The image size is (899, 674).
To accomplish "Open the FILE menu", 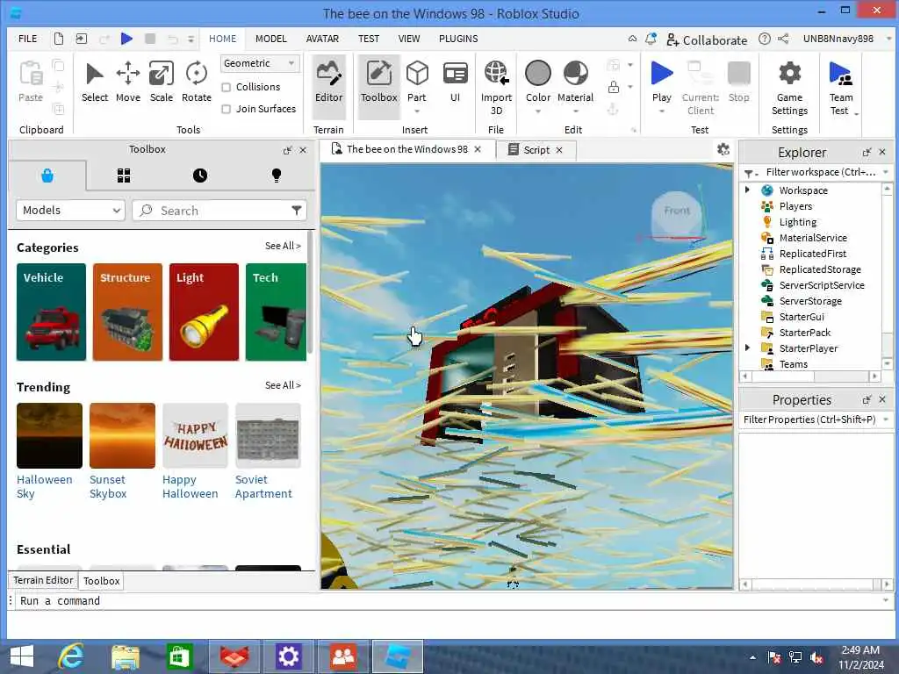I will pyautogui.click(x=27, y=39).
